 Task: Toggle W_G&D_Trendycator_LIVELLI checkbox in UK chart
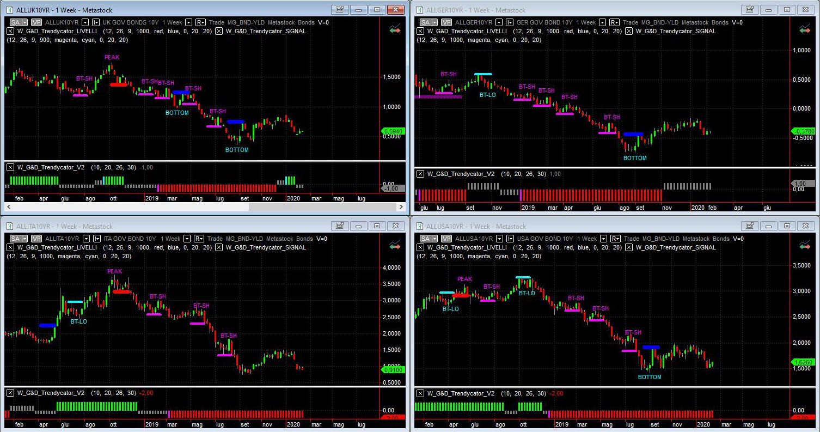point(10,31)
